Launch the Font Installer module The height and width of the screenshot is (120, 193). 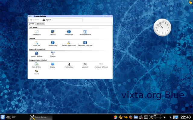[x=69, y=65]
